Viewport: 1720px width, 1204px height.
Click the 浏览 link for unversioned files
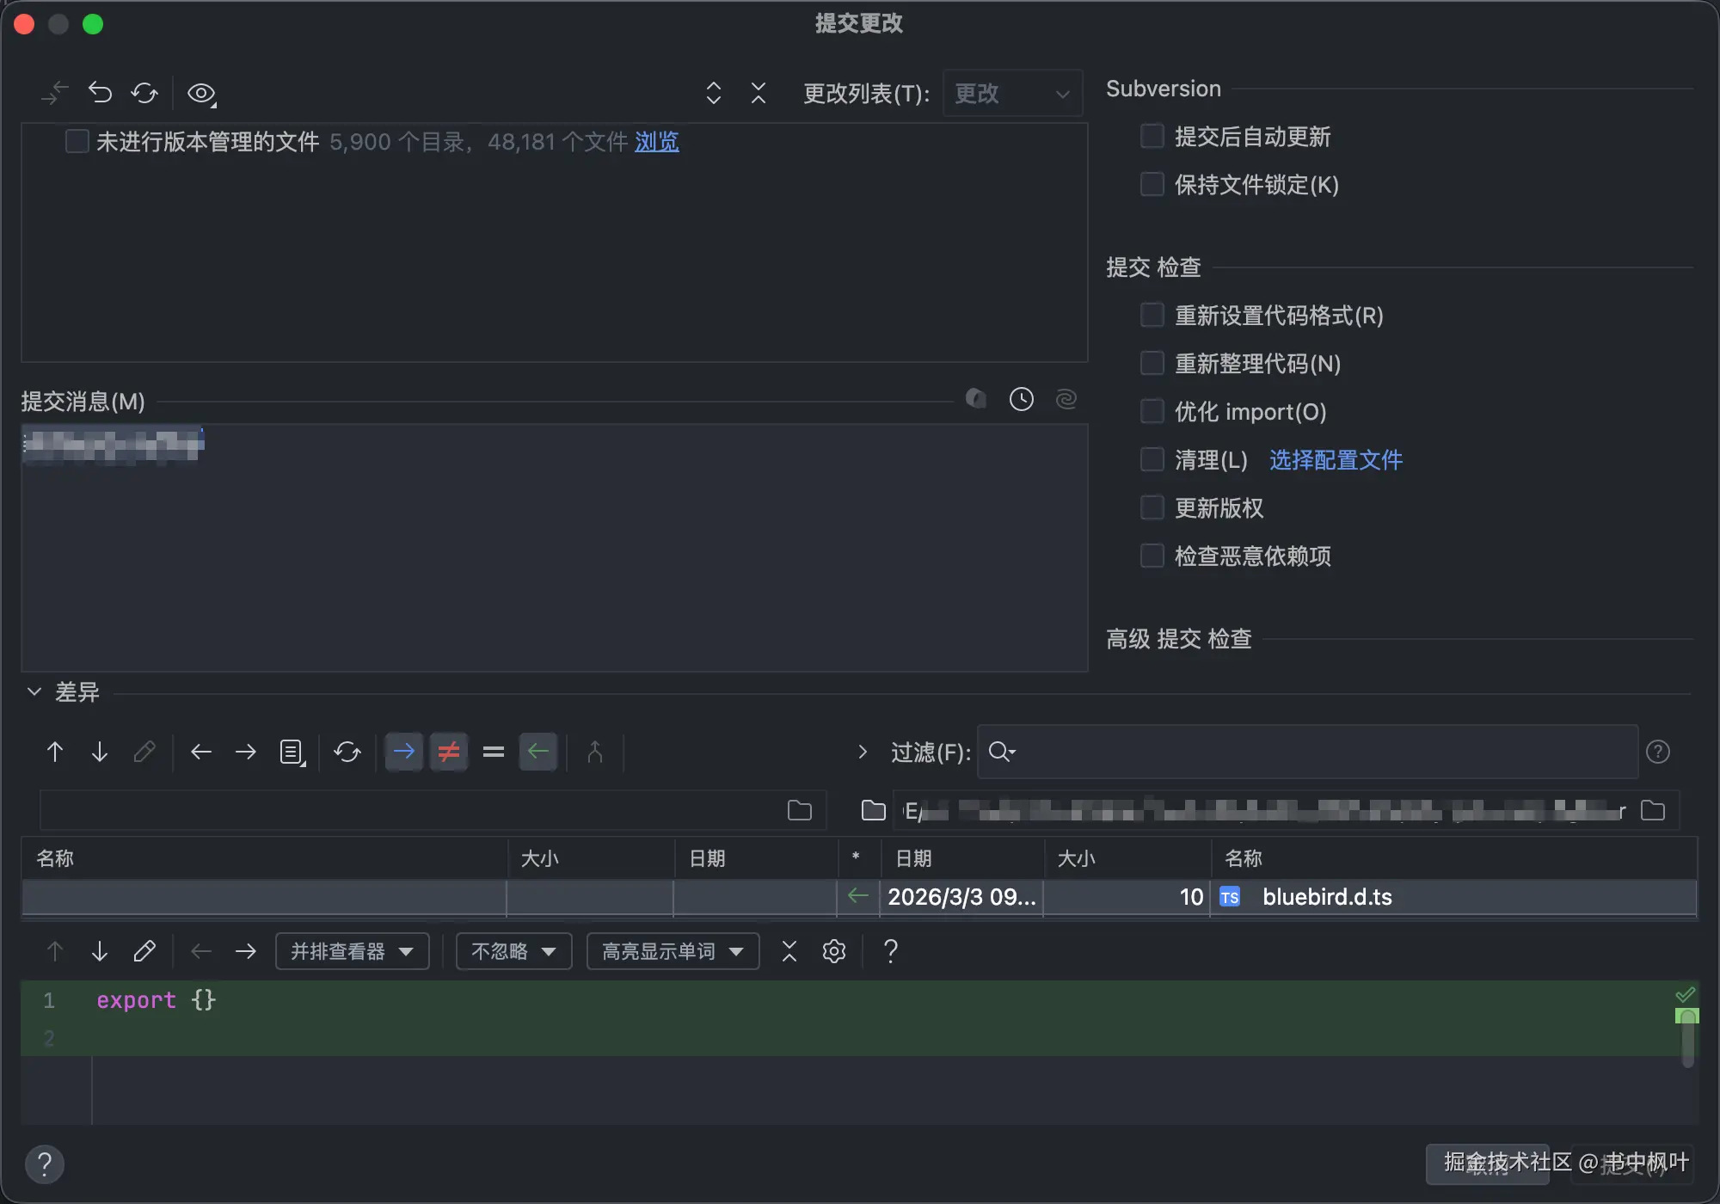click(x=656, y=142)
